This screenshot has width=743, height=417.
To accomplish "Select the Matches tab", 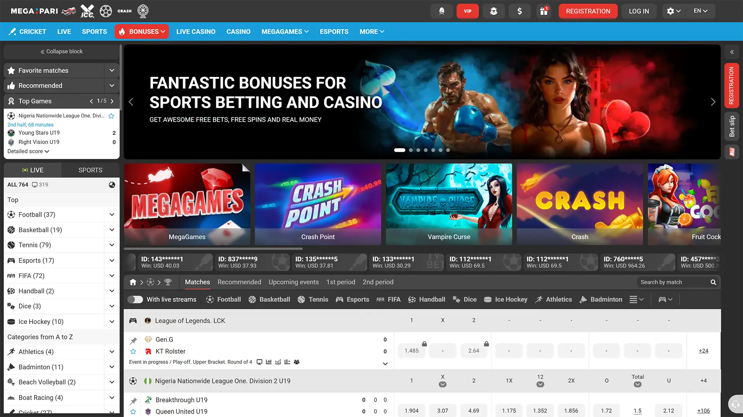I will [197, 282].
